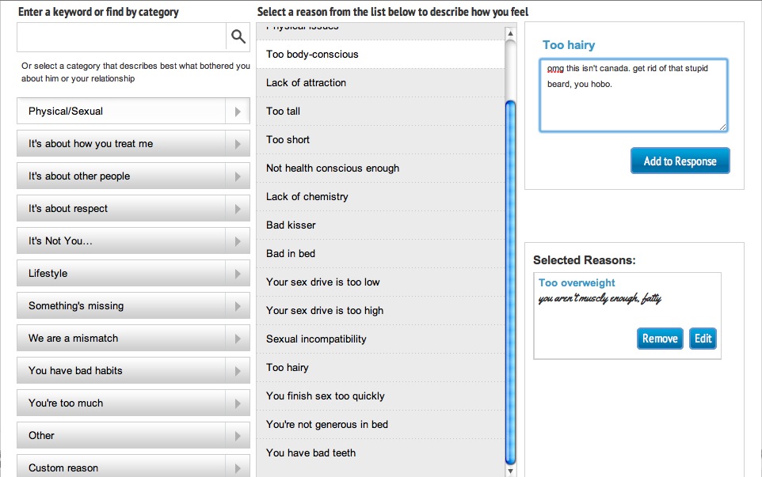Click the scrollbar up arrow

(x=510, y=33)
